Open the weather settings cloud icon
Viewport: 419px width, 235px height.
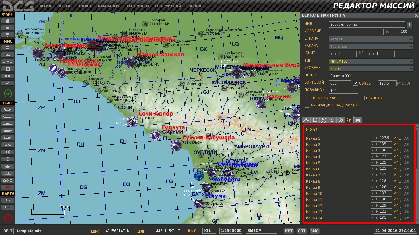[8, 55]
